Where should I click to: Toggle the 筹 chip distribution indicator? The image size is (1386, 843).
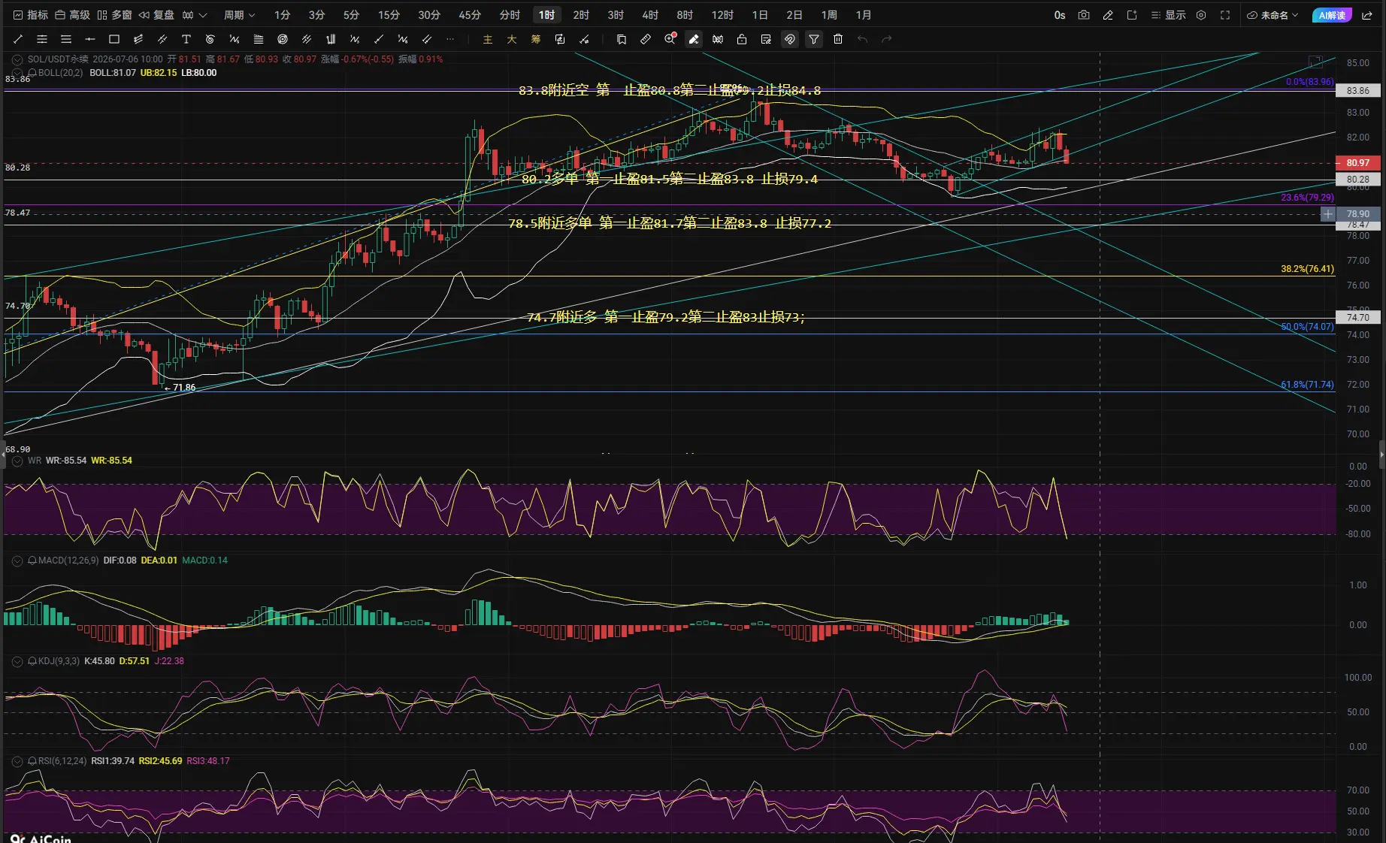[x=536, y=39]
